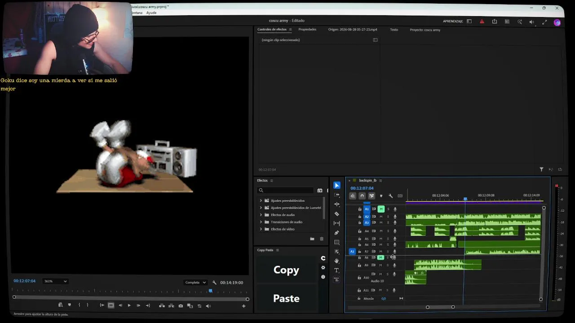Viewport: 575px width, 323px height.
Task: Add a marker in the timeline
Action: pyautogui.click(x=381, y=196)
